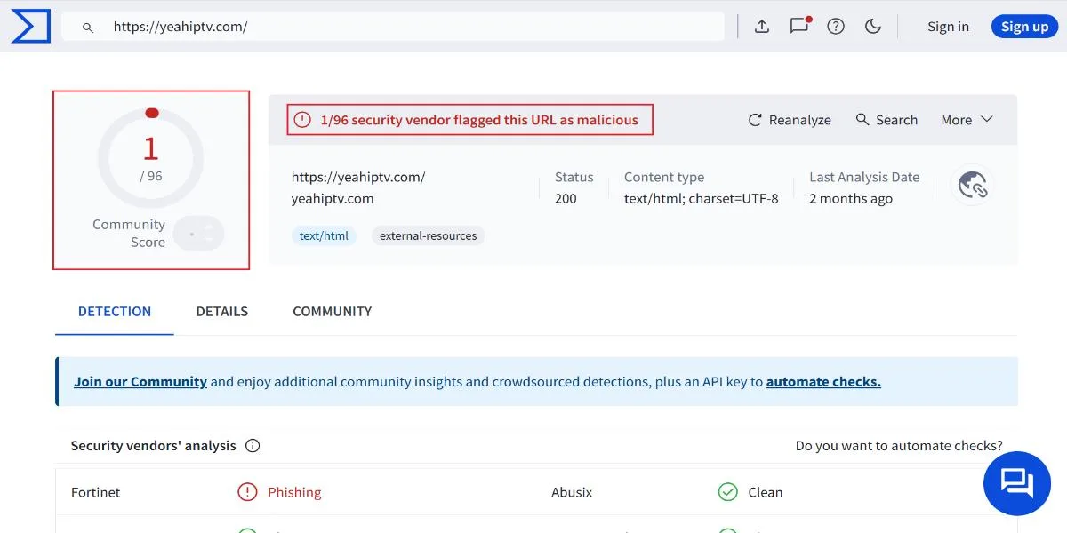Image resolution: width=1067 pixels, height=533 pixels.
Task: Click the VirusTotal logo icon
Action: 30,27
